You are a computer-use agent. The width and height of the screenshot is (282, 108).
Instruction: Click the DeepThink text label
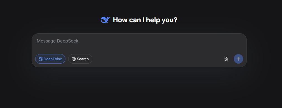53,59
